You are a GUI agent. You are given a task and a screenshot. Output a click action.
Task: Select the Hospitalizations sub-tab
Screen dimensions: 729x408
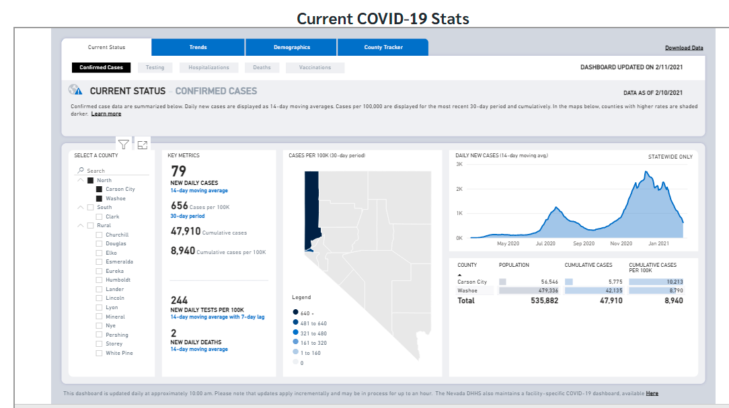coord(208,68)
